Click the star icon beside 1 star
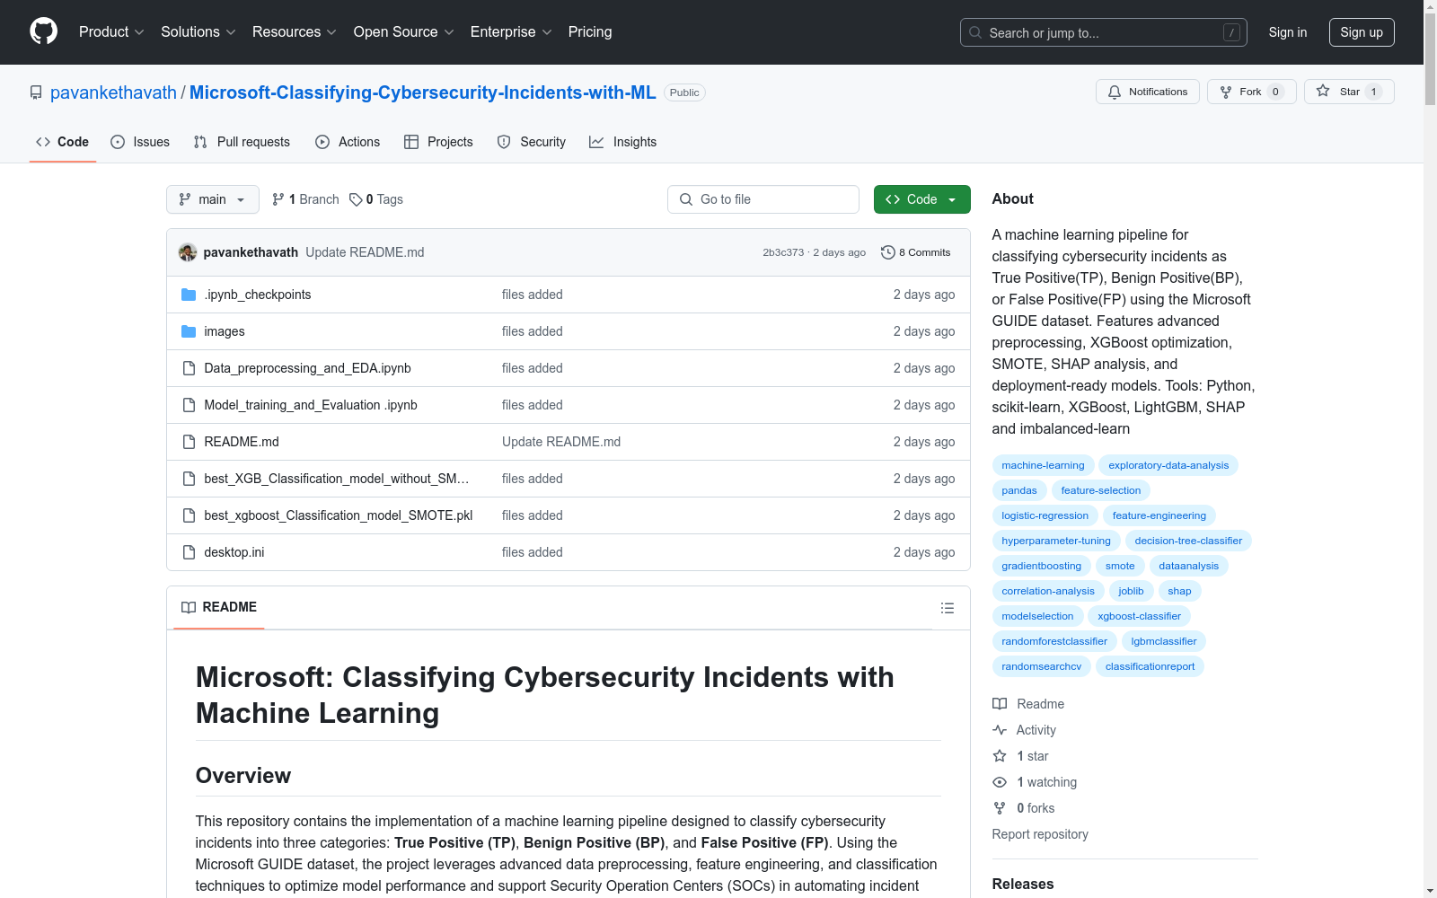The image size is (1437, 898). click(x=1000, y=756)
